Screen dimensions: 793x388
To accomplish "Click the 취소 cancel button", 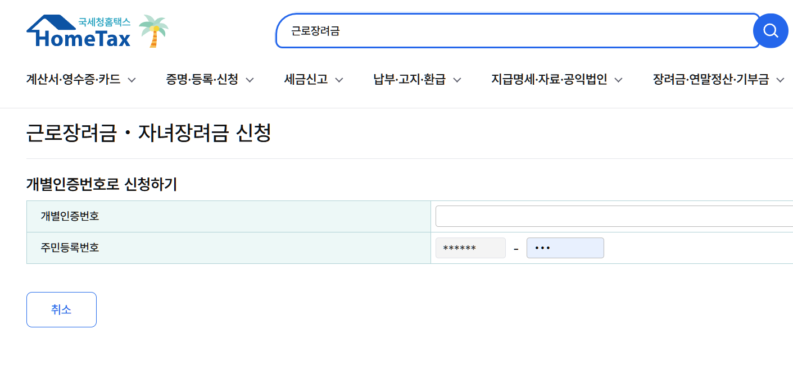I will coord(61,309).
